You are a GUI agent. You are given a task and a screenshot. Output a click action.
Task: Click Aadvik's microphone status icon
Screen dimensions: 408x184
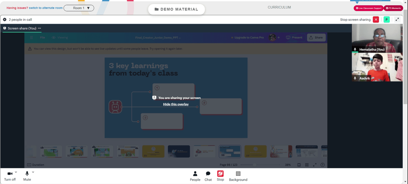pyautogui.click(x=355, y=78)
